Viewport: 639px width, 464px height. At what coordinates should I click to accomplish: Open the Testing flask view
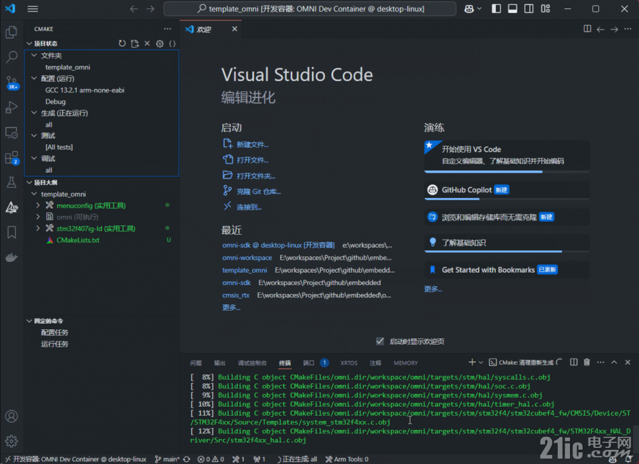12,182
